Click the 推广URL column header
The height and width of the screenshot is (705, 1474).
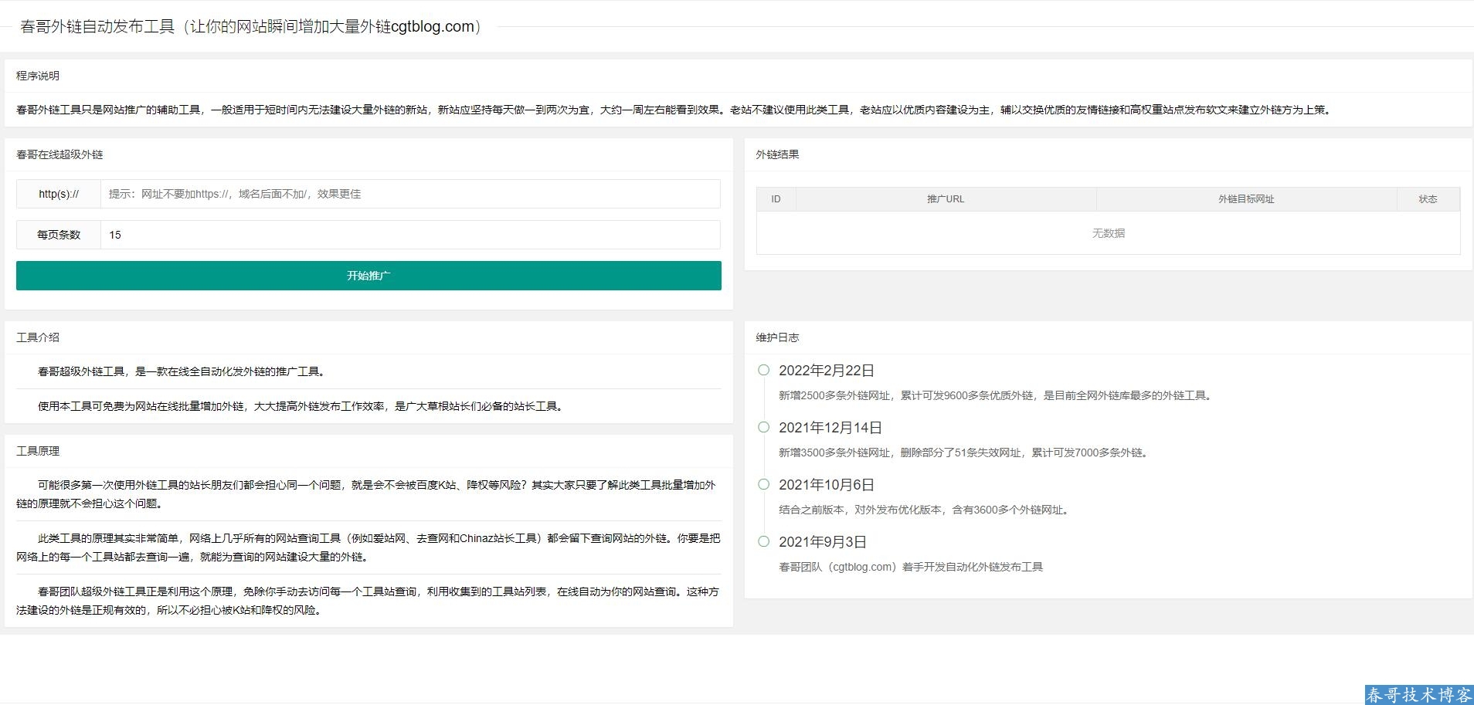(x=946, y=199)
